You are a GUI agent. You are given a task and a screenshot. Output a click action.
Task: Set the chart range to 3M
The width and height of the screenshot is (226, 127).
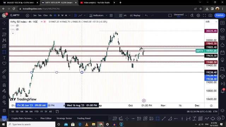pyautogui.click(x=26, y=111)
